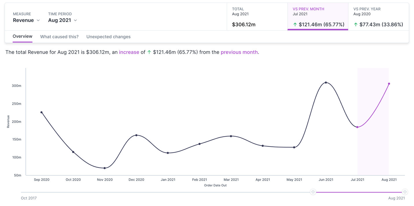Click the "previous month" link in the summary
Screen dimensions: 414x206
pos(239,52)
